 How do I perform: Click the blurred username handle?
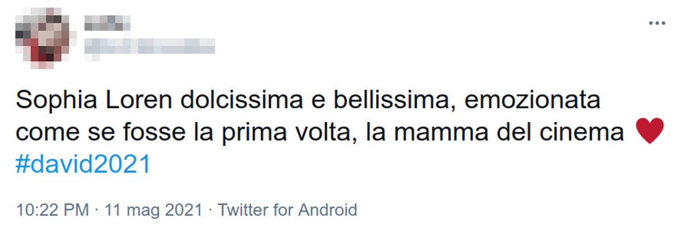click(x=150, y=45)
